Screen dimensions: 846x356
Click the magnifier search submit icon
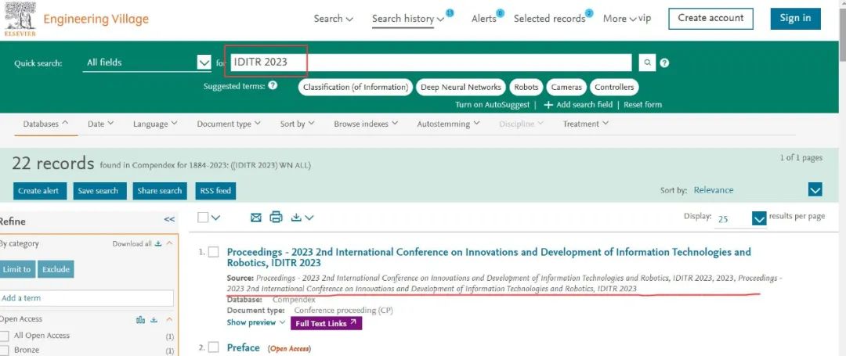647,63
